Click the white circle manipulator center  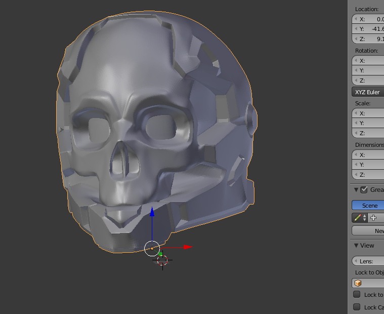pyautogui.click(x=152, y=249)
